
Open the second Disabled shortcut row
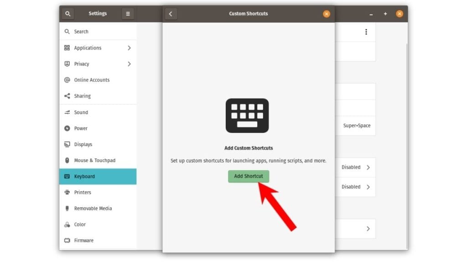pos(356,187)
